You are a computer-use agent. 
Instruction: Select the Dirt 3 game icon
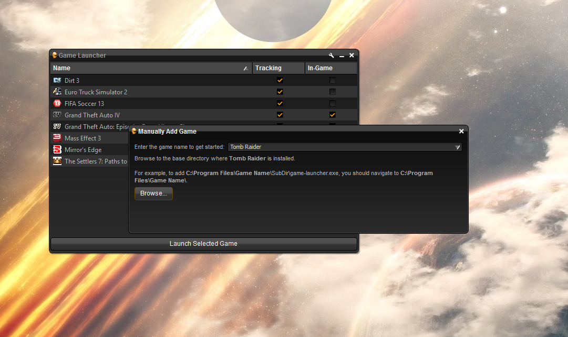pyautogui.click(x=58, y=80)
